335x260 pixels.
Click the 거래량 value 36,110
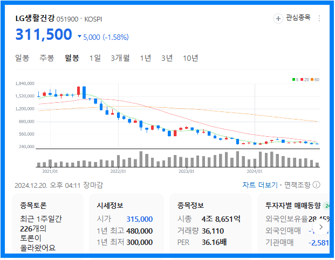coord(213,231)
